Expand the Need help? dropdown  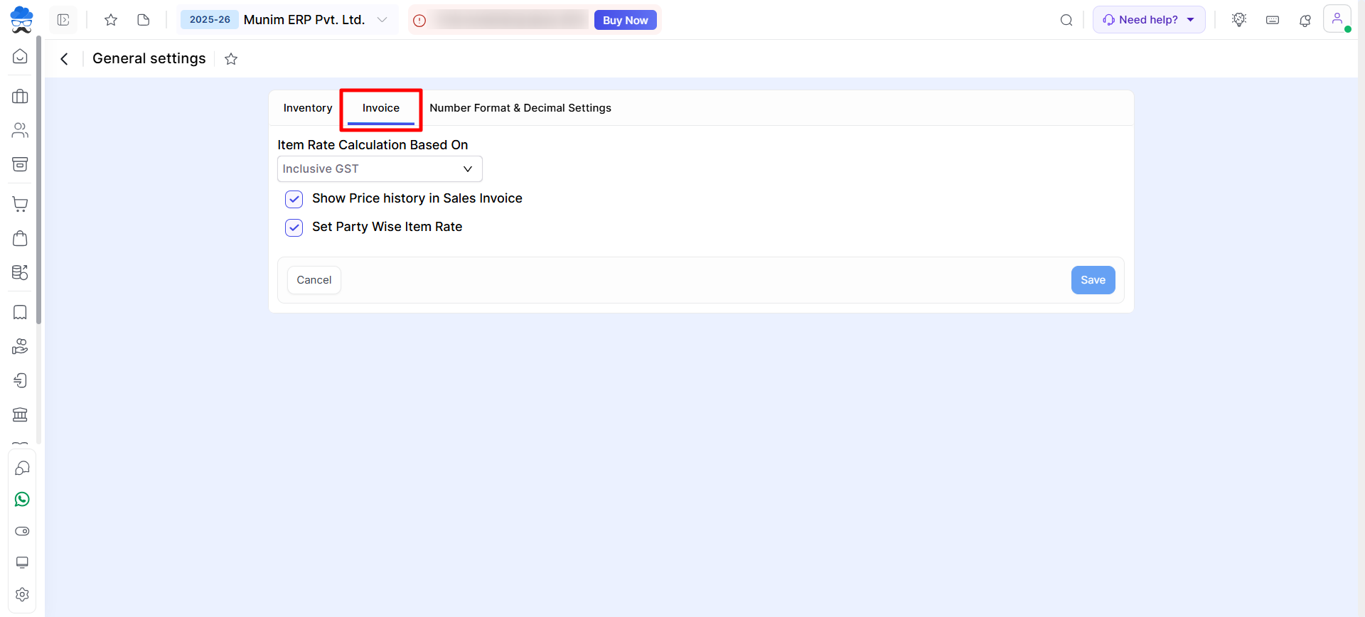1148,20
